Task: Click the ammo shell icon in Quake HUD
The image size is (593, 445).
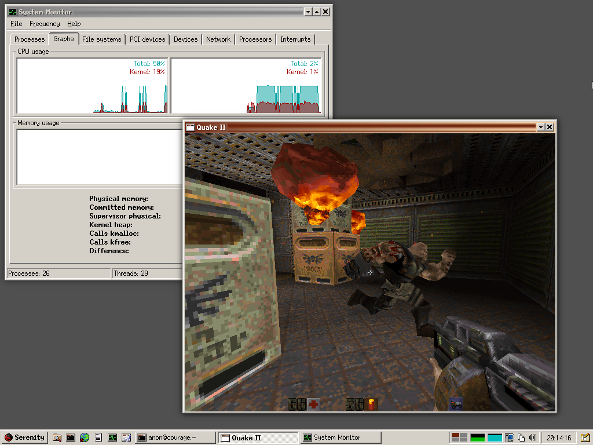Action: pyautogui.click(x=372, y=404)
